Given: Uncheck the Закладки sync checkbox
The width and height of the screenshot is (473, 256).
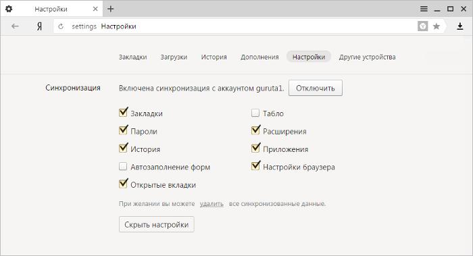Looking at the screenshot, I should pos(123,113).
